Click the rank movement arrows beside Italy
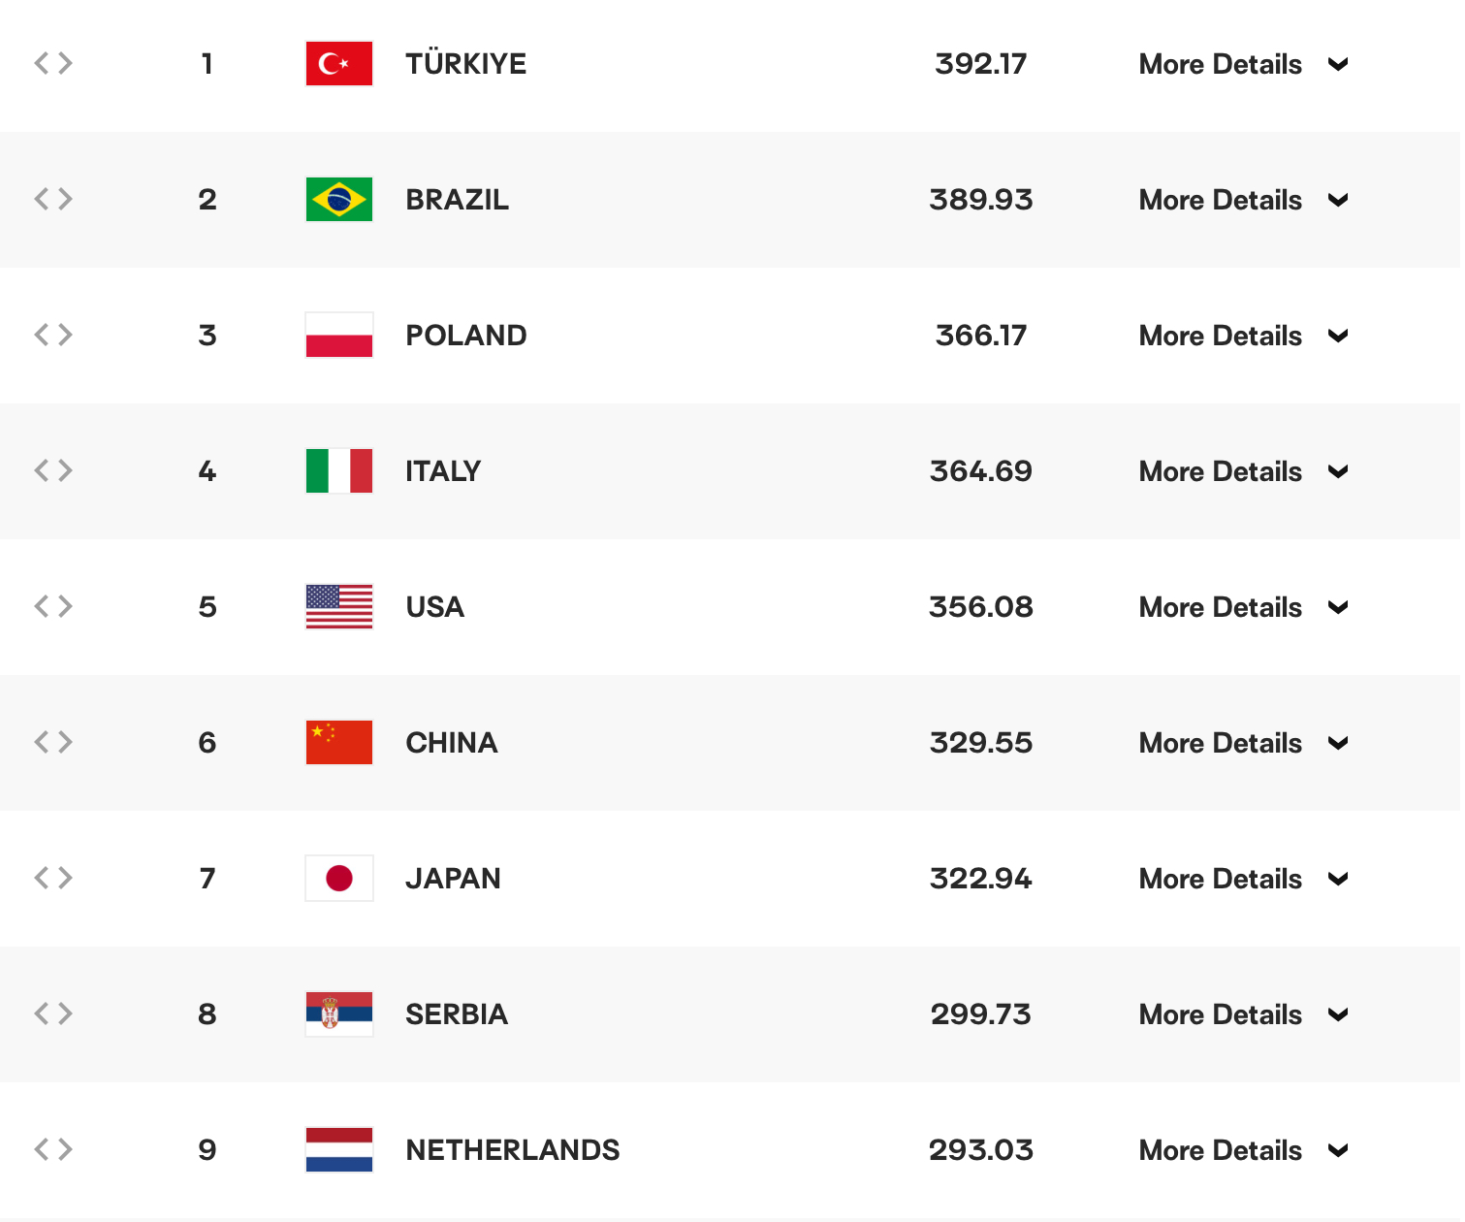Viewport: 1465px width, 1222px height. pyautogui.click(x=53, y=471)
